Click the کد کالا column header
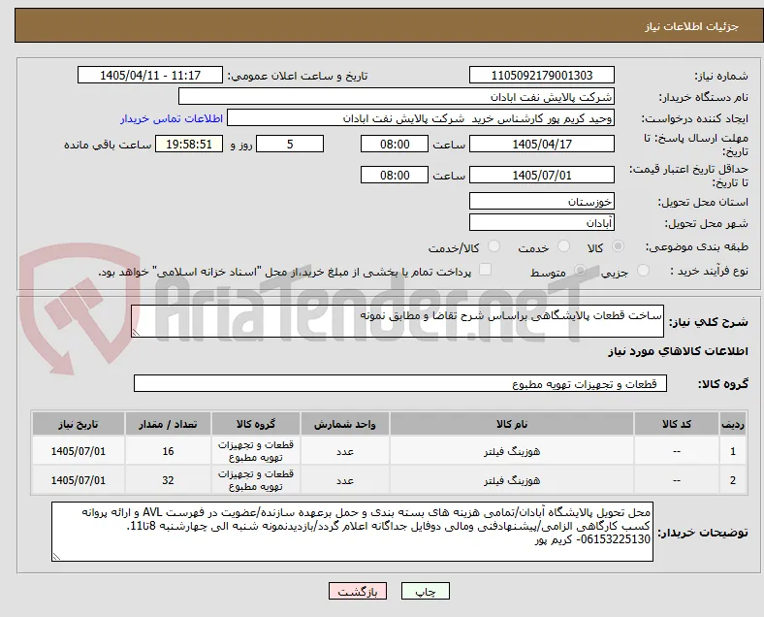The width and height of the screenshot is (764, 617). click(677, 424)
